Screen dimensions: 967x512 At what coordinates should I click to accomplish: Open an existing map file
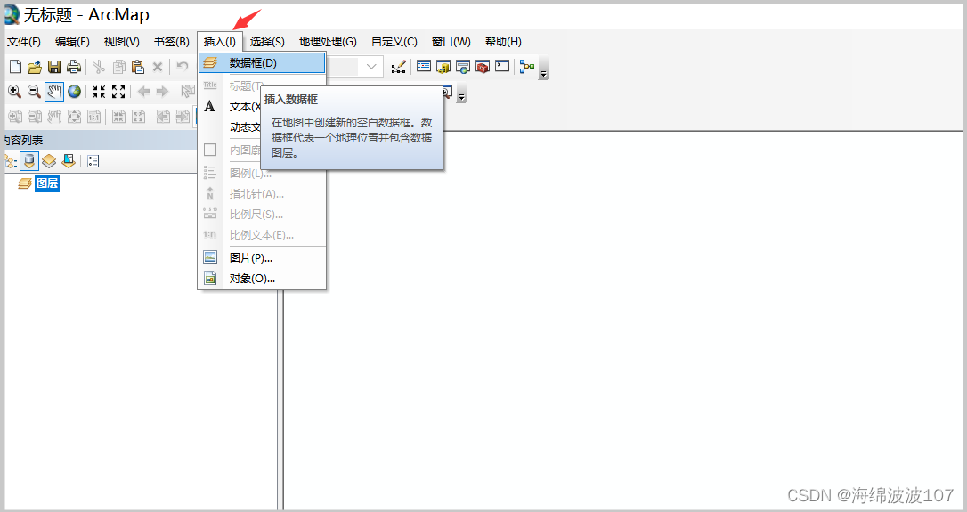(x=35, y=67)
